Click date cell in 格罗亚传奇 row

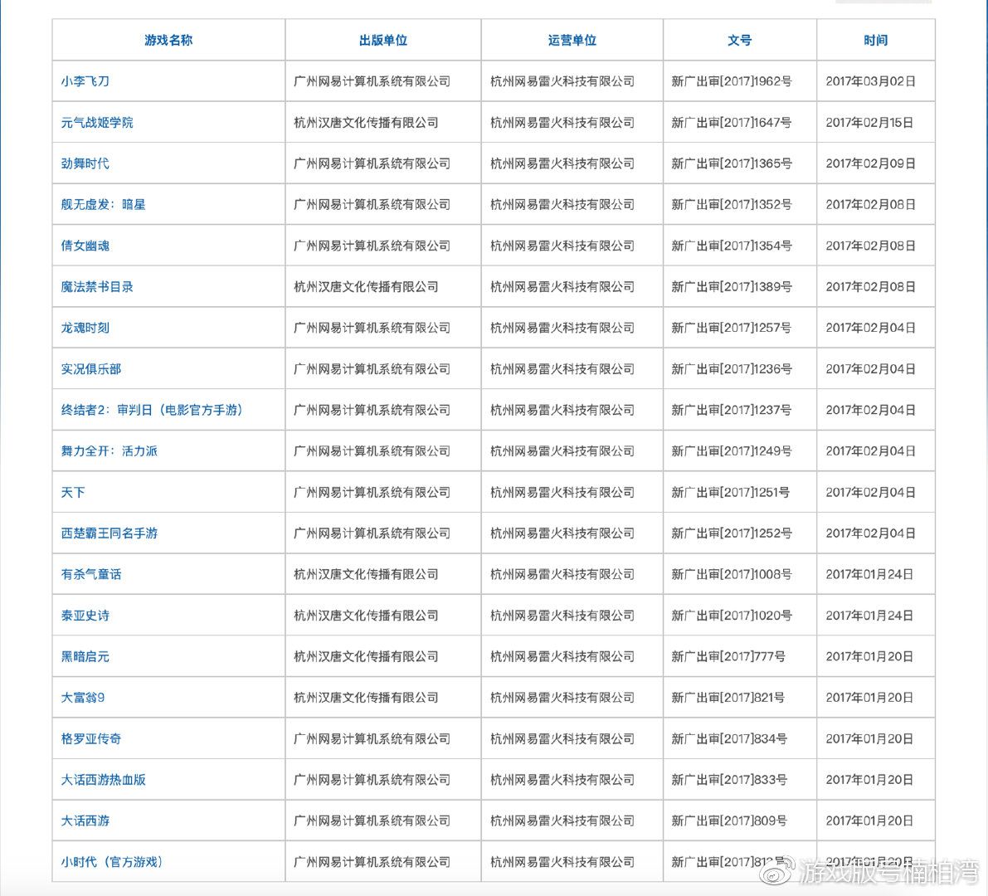click(x=876, y=738)
